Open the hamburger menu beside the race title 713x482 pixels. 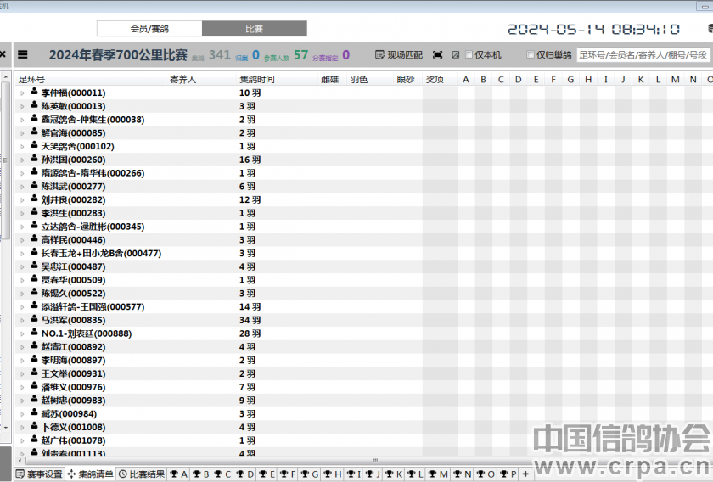pyautogui.click(x=23, y=55)
